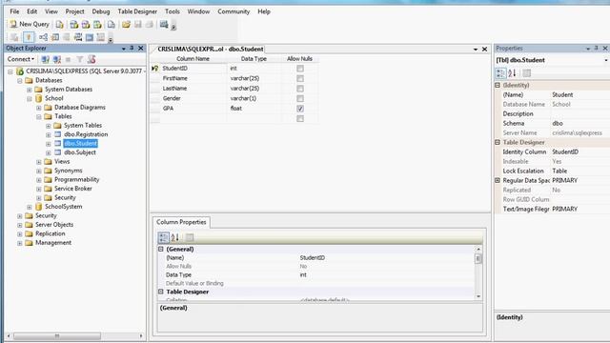
Task: Toggle Allow Nulls for LastName
Action: click(300, 89)
